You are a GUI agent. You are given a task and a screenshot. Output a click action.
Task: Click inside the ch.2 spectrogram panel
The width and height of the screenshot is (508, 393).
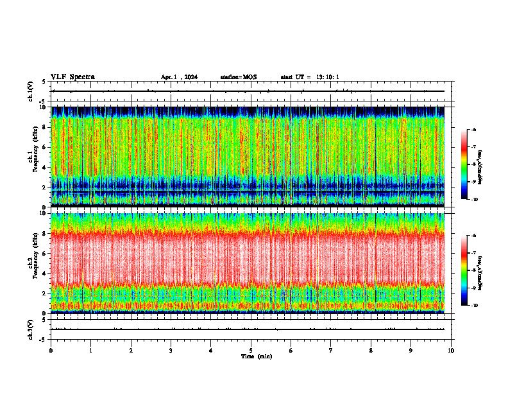(248, 263)
